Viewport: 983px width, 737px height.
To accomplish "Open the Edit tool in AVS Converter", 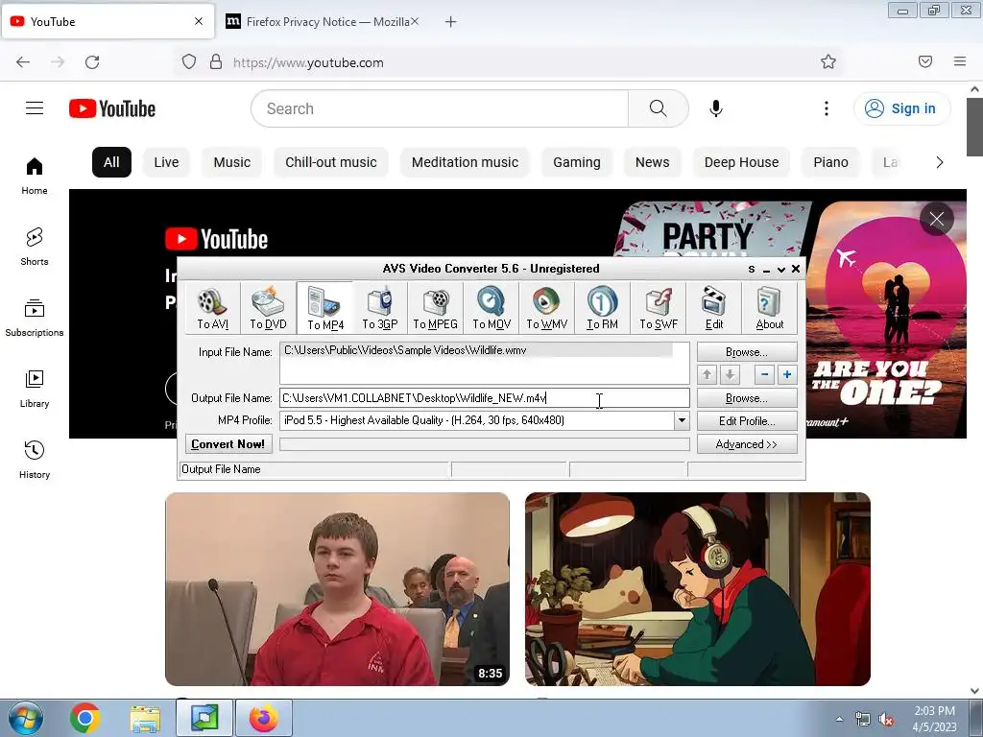I will coord(714,307).
